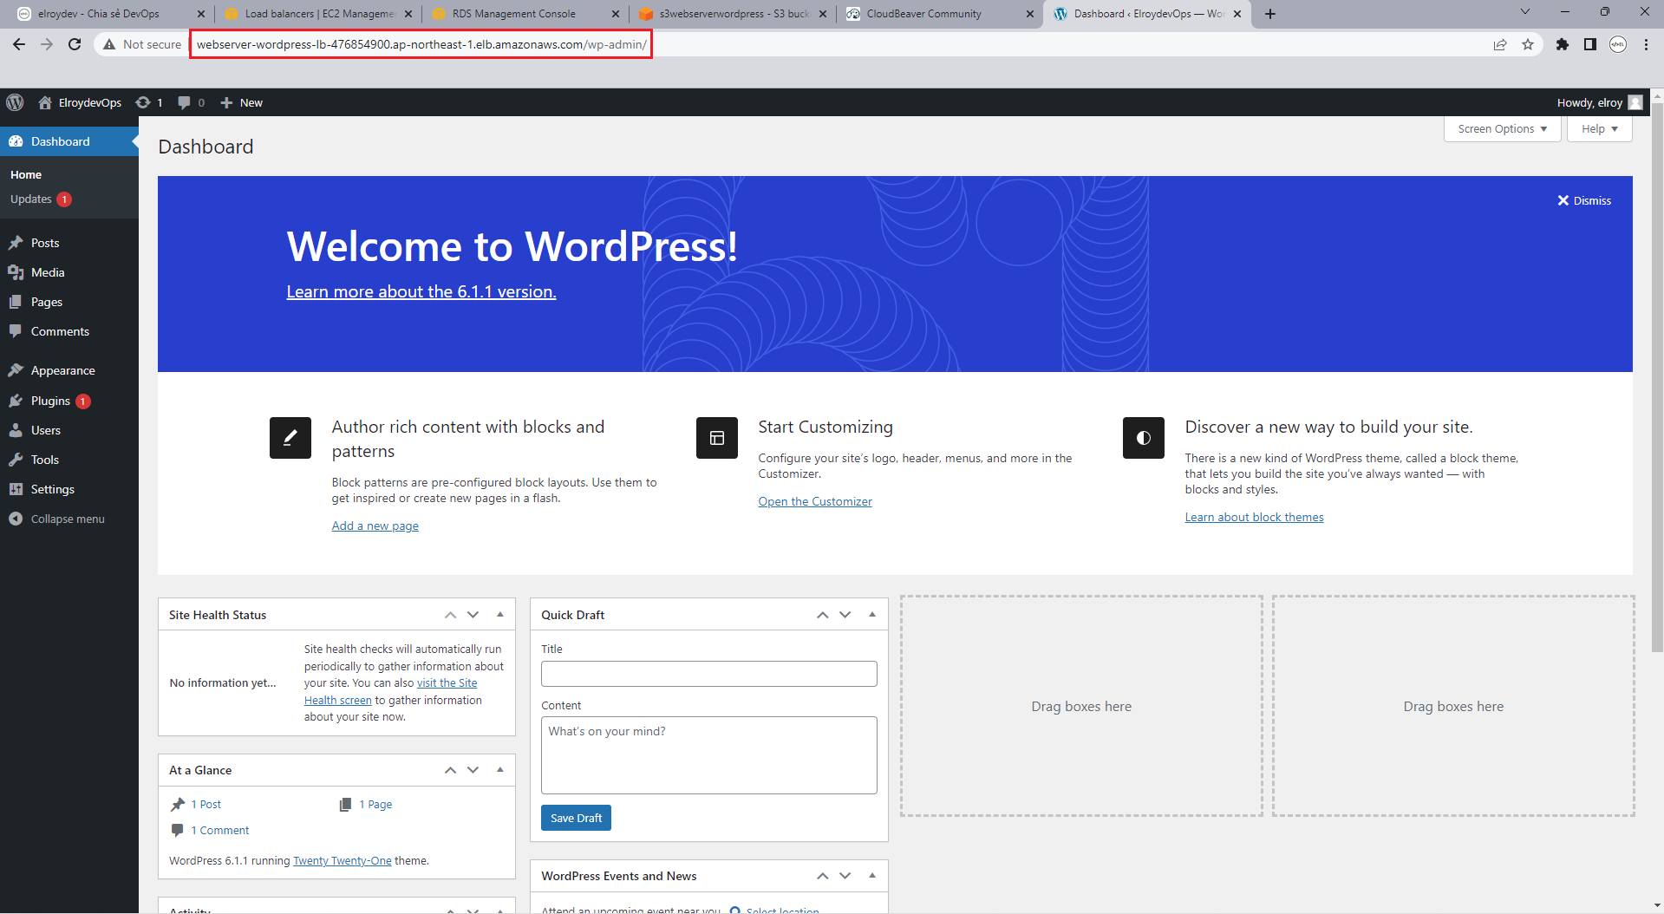Open the Comments sidebar icon
Viewport: 1664px width, 914px height.
tap(16, 331)
